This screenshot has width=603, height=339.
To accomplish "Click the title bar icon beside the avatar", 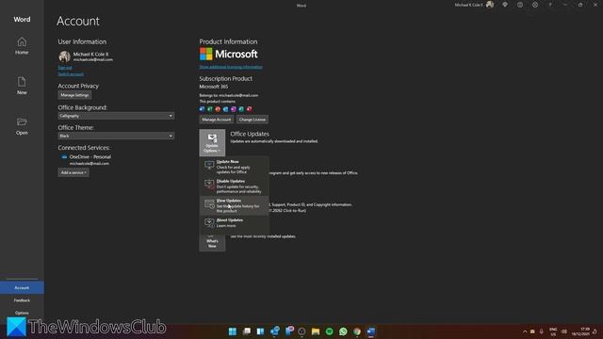I will 505,5.
